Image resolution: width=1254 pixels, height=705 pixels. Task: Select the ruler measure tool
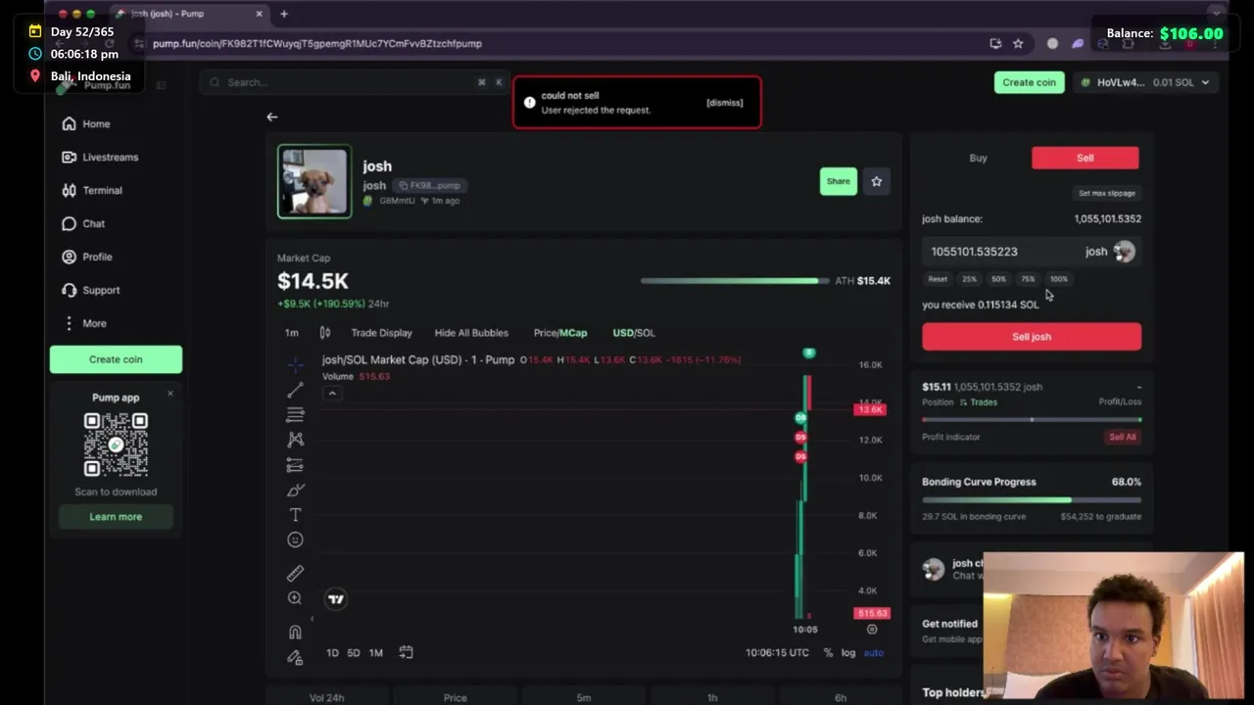(295, 573)
